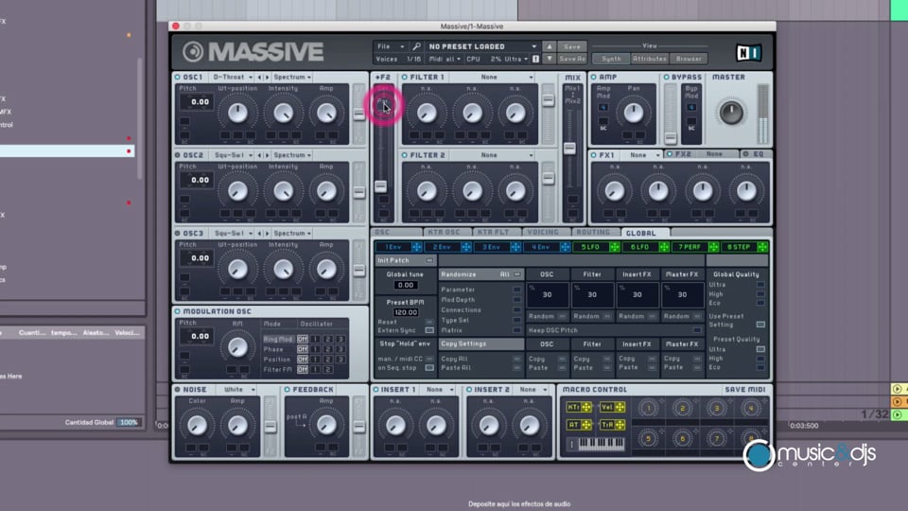Click OSC1 next wavetable arrow

pyautogui.click(x=267, y=77)
